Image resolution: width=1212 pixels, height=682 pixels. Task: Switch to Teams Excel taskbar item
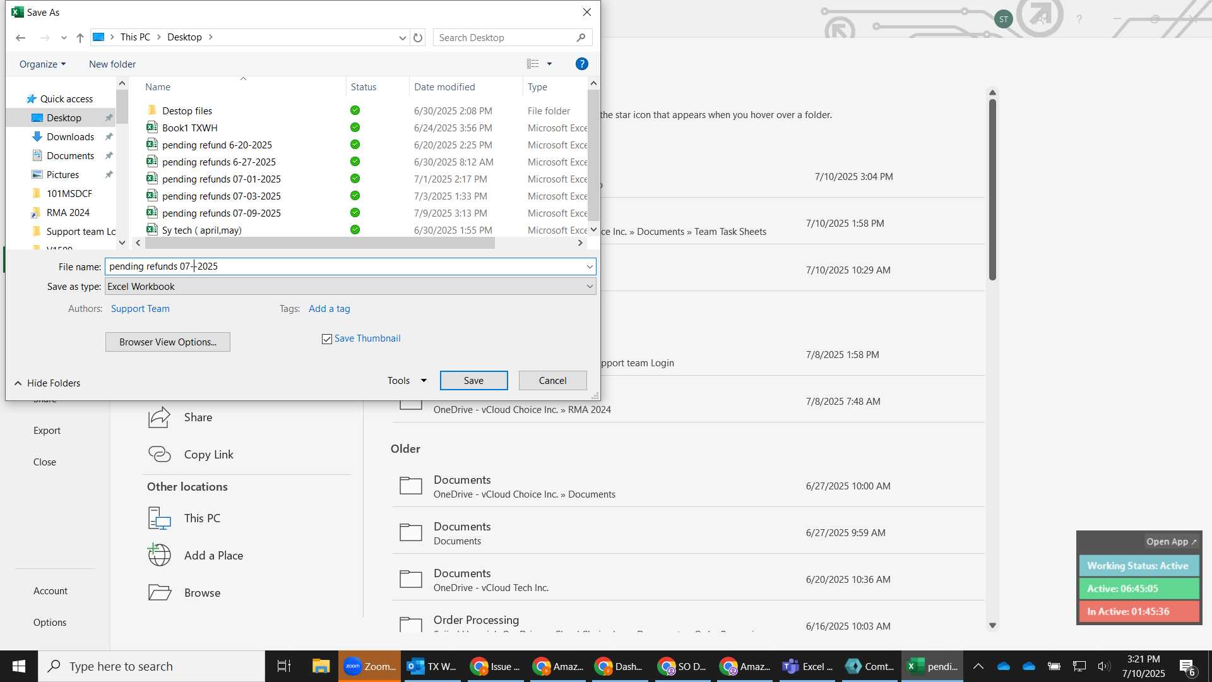click(x=807, y=666)
